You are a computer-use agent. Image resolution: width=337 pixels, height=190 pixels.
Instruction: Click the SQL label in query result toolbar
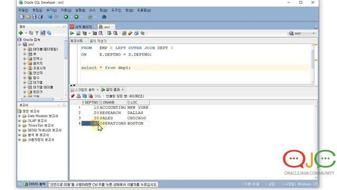pos(97,96)
